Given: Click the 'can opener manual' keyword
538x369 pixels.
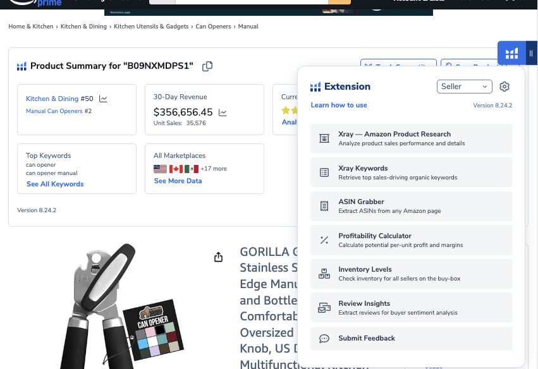Looking at the screenshot, I should coord(51,173).
